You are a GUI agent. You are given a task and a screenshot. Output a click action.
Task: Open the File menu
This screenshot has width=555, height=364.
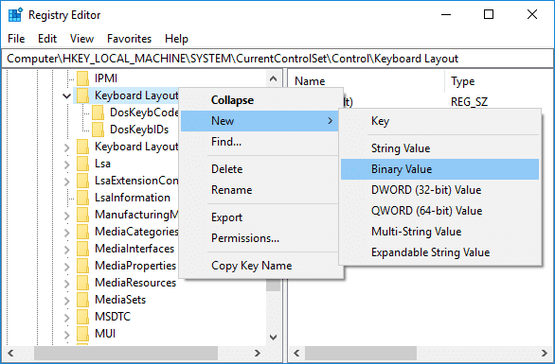coord(16,39)
